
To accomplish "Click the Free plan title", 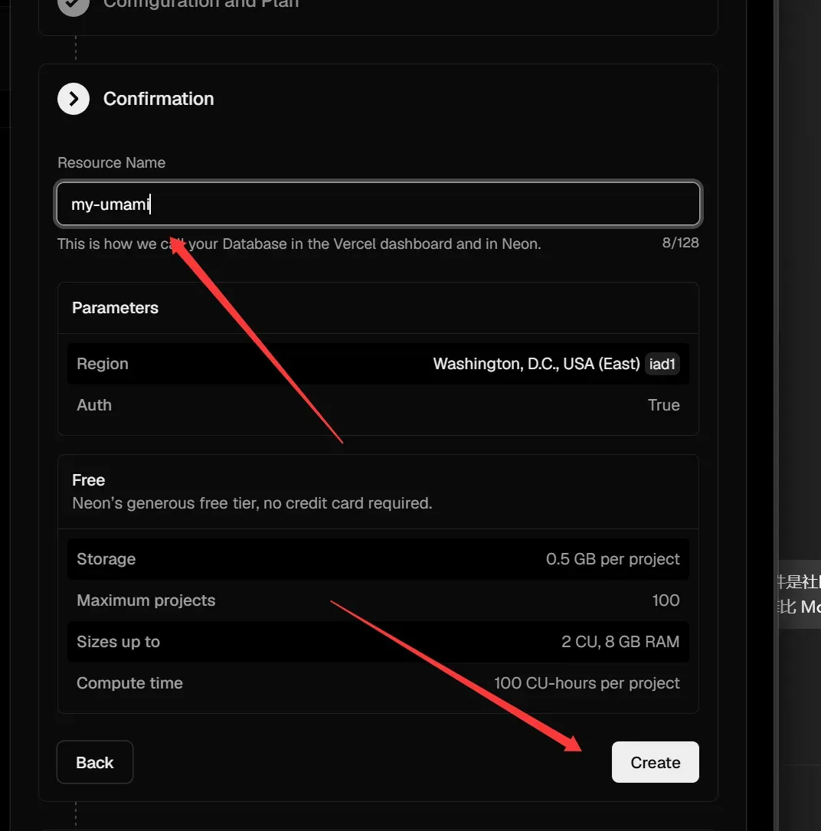I will click(89, 480).
